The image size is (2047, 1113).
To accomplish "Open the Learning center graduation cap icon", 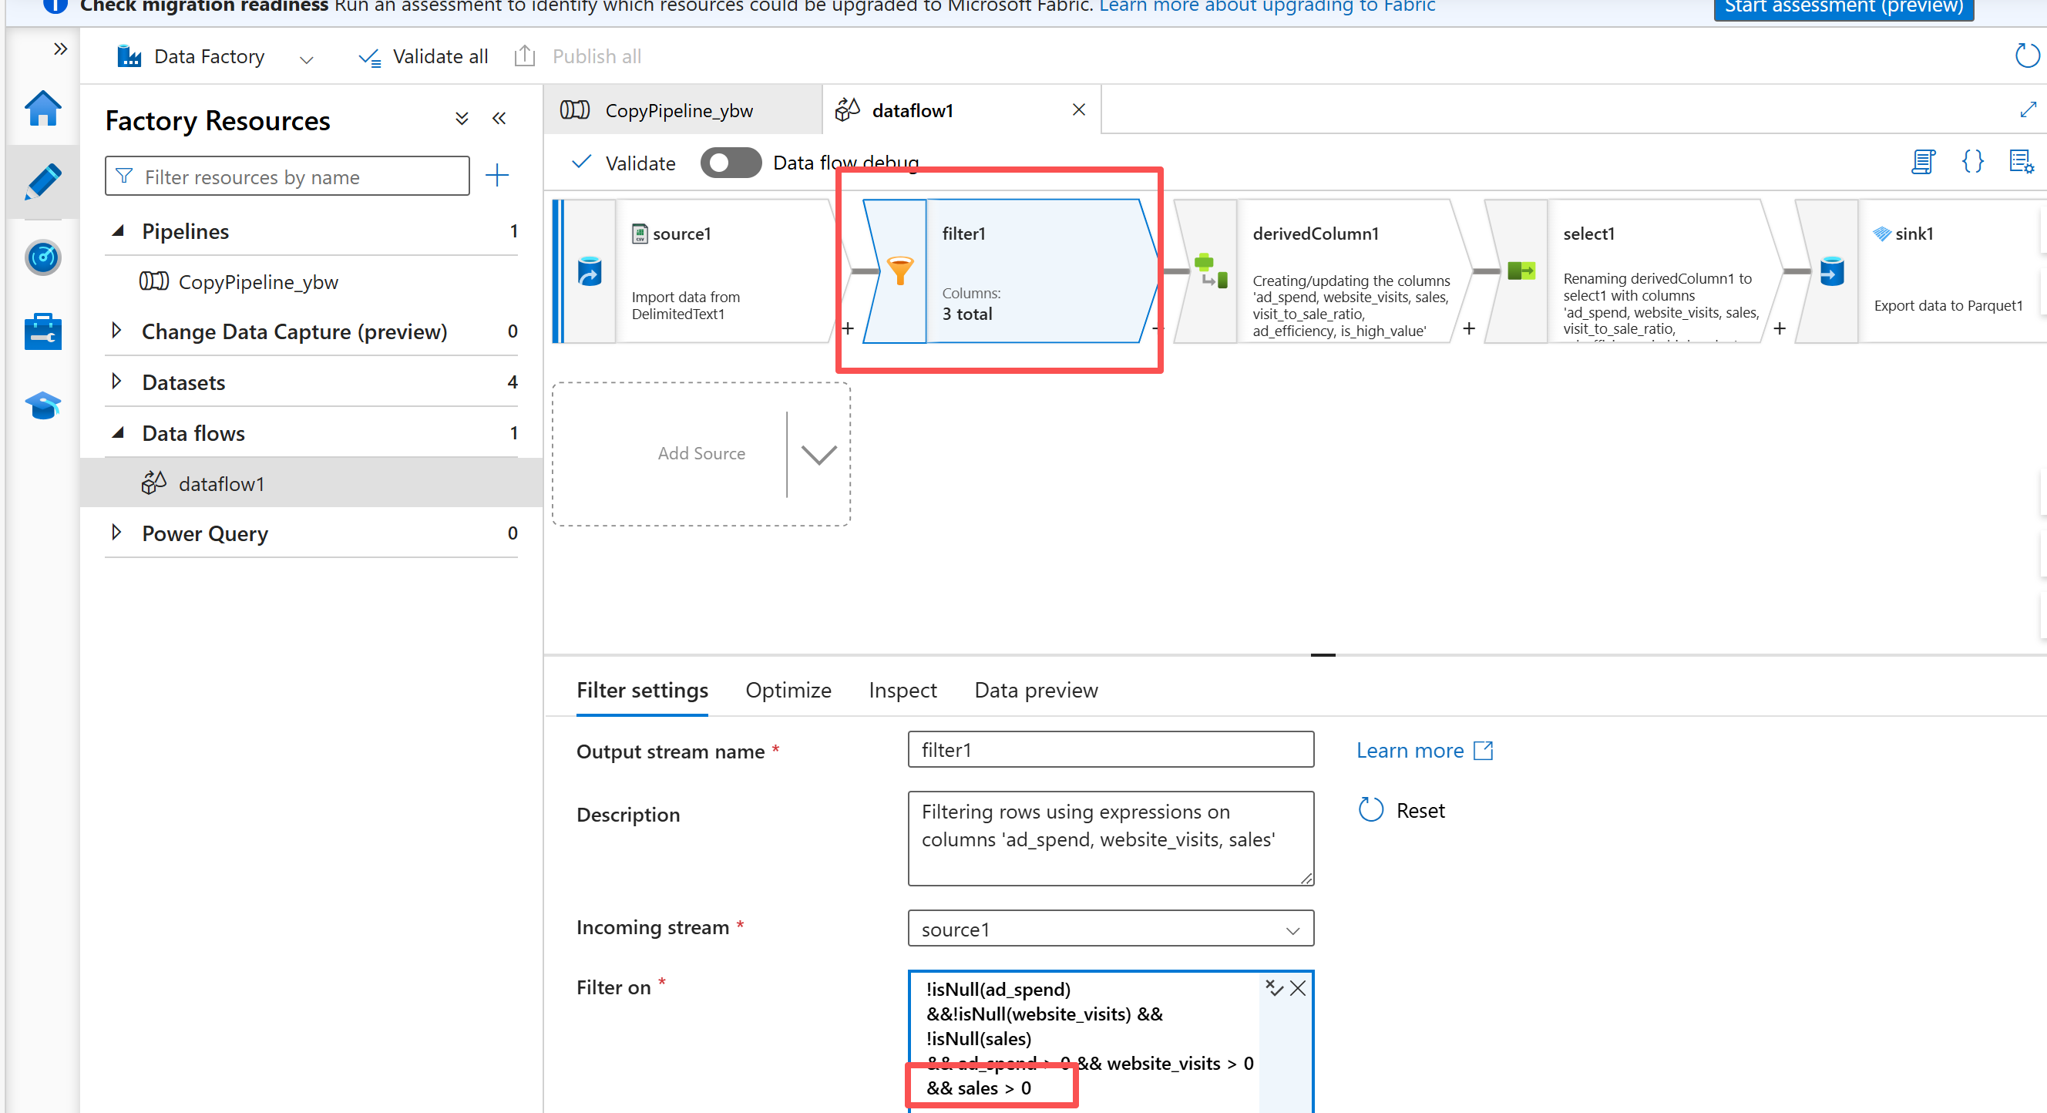I will click(x=43, y=405).
